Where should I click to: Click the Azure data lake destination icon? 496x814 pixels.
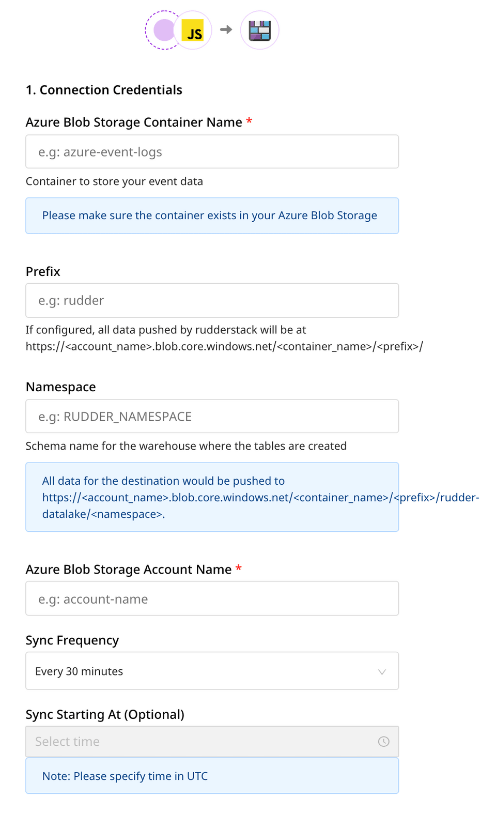pyautogui.click(x=260, y=30)
